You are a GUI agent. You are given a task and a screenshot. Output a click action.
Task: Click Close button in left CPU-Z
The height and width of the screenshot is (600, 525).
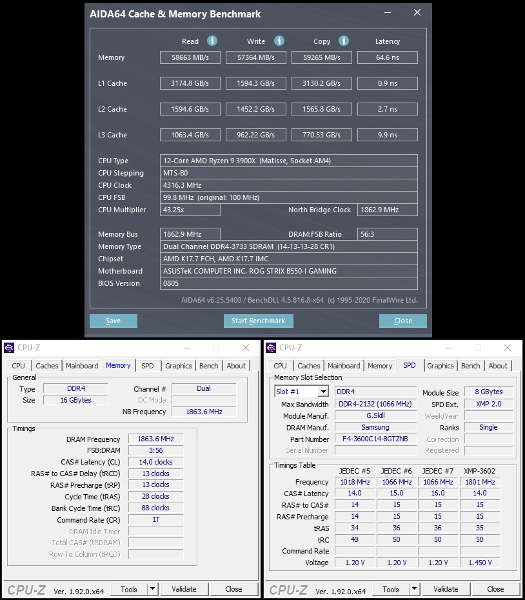233,589
